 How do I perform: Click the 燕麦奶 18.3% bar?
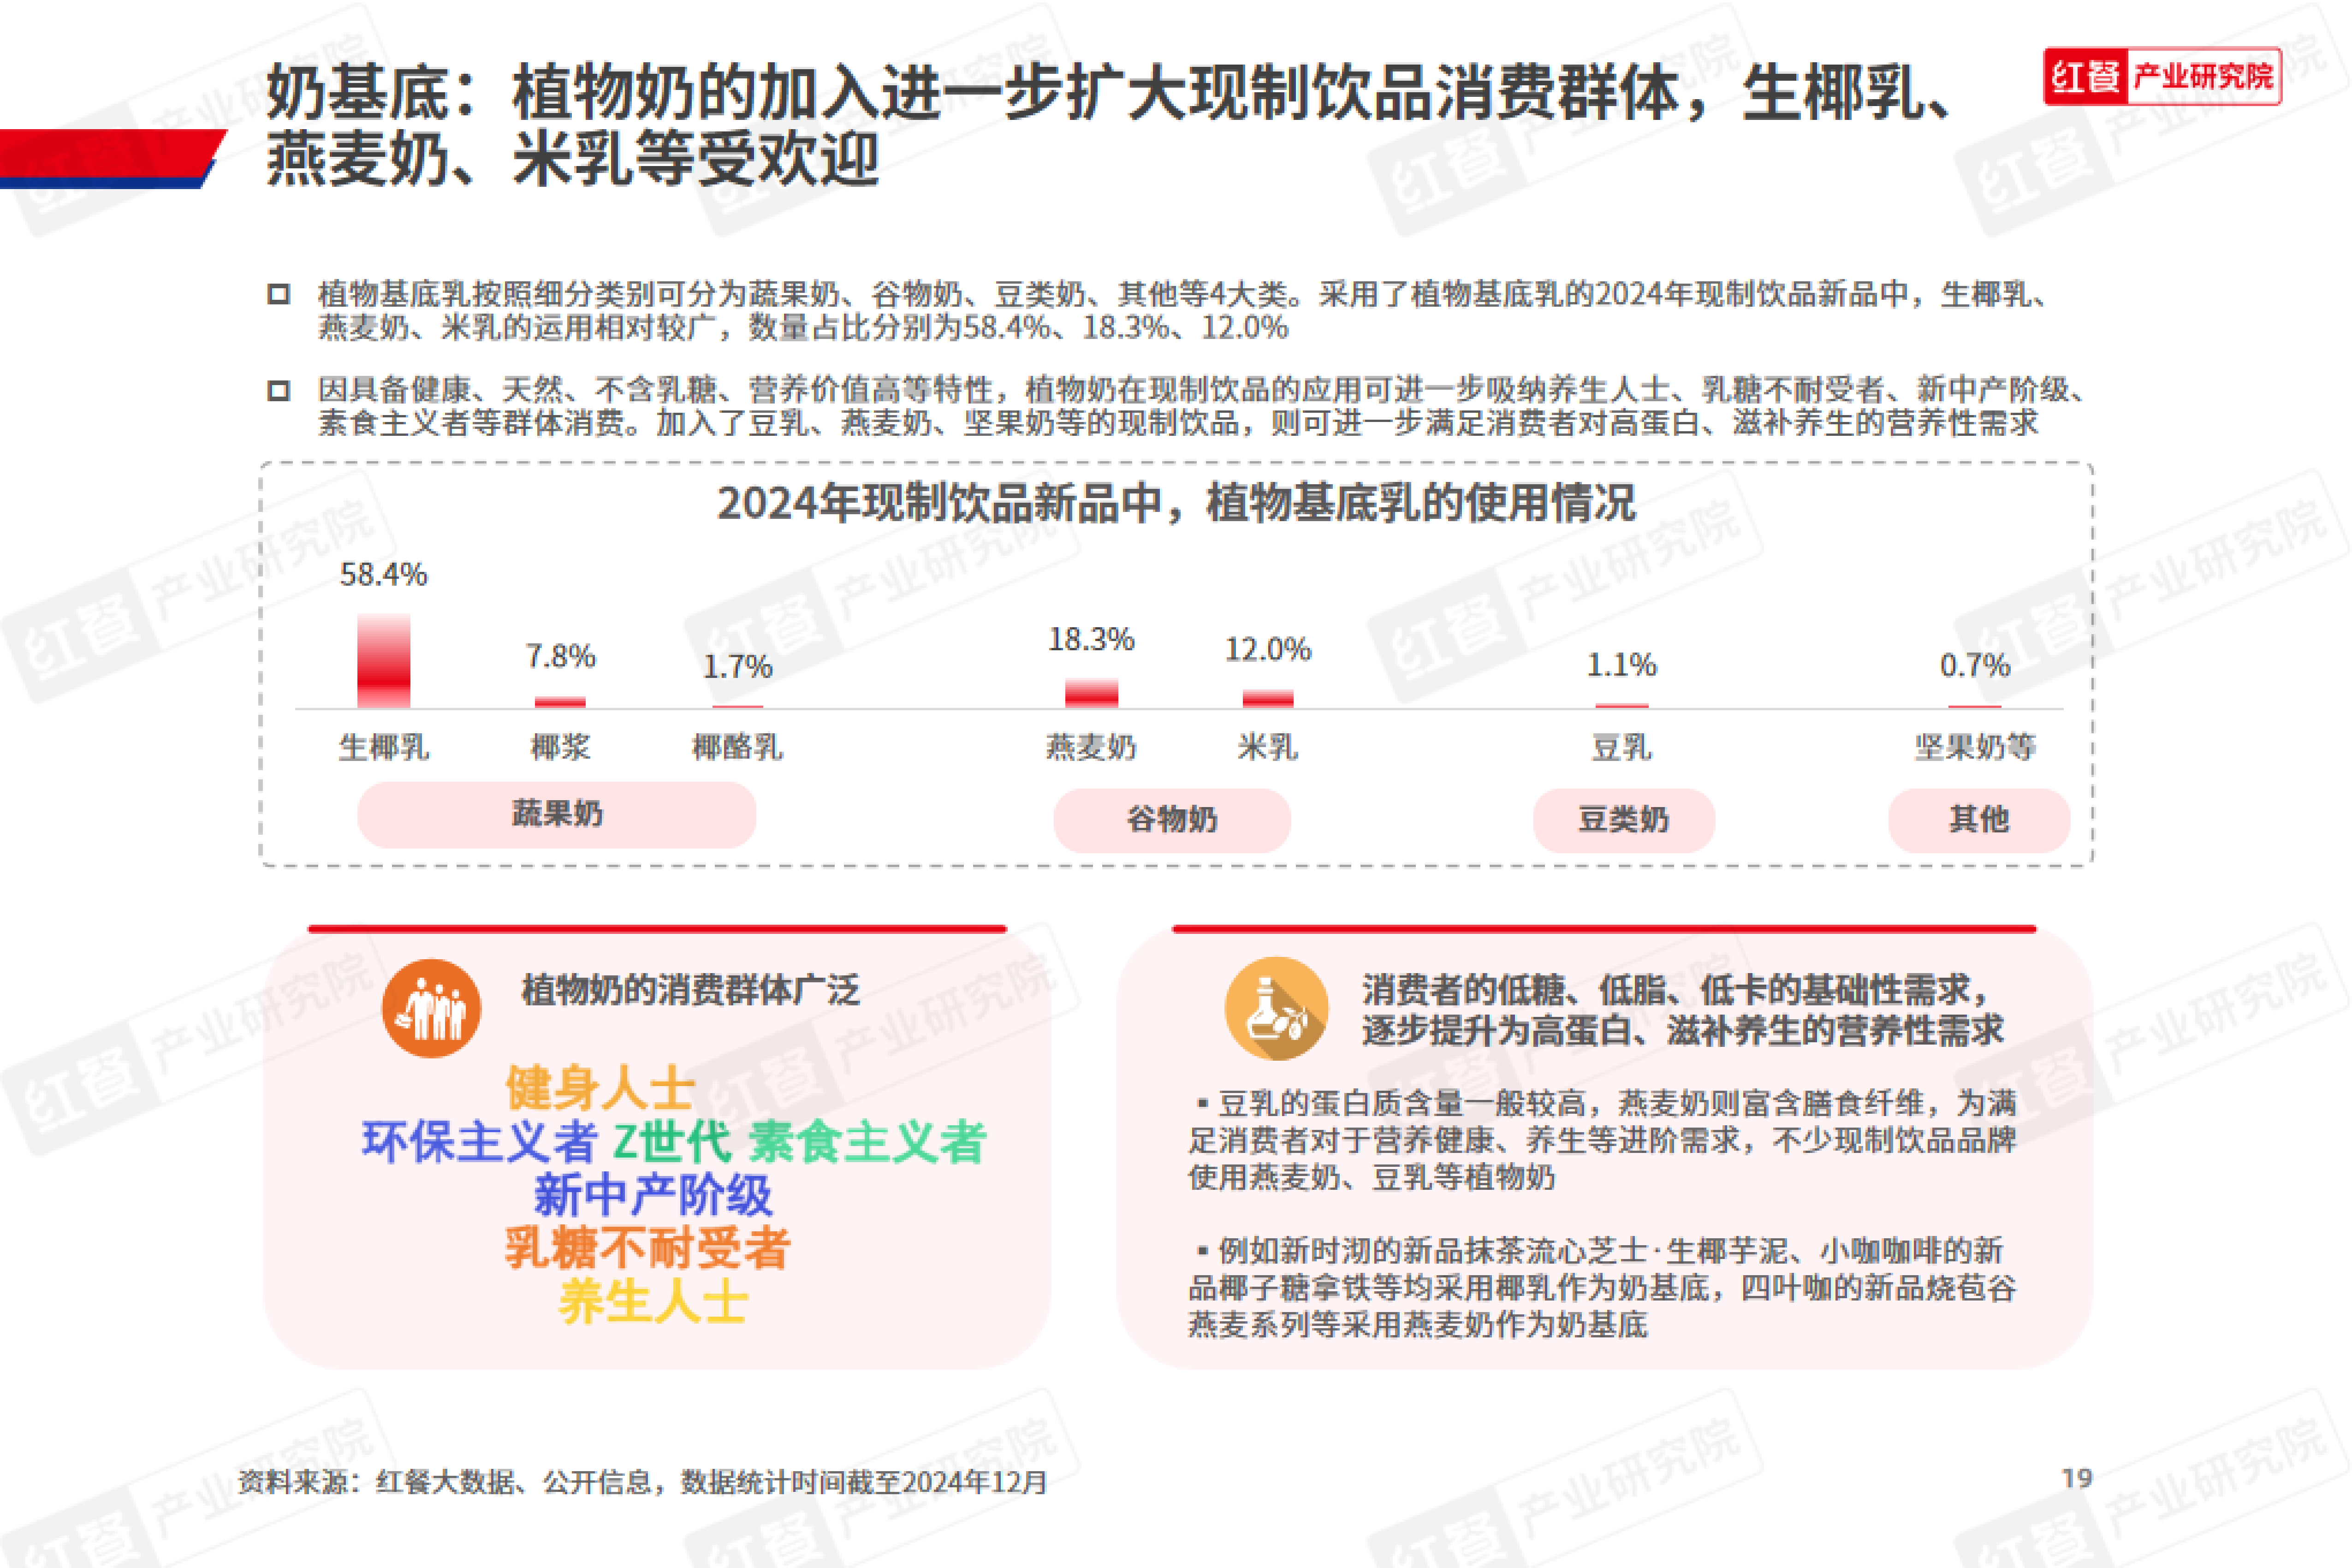pos(1091,693)
